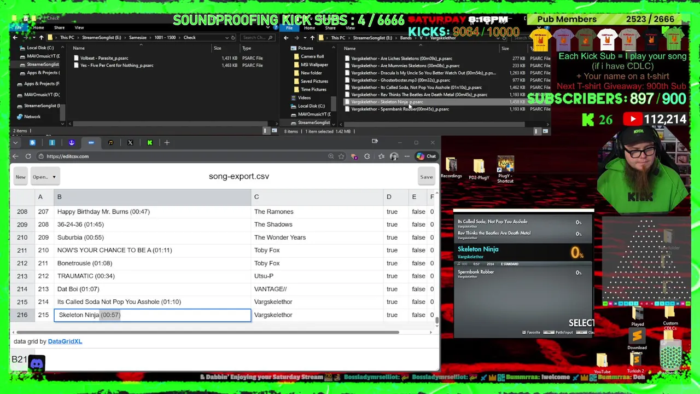Reload the editcsv.com page

click(28, 157)
